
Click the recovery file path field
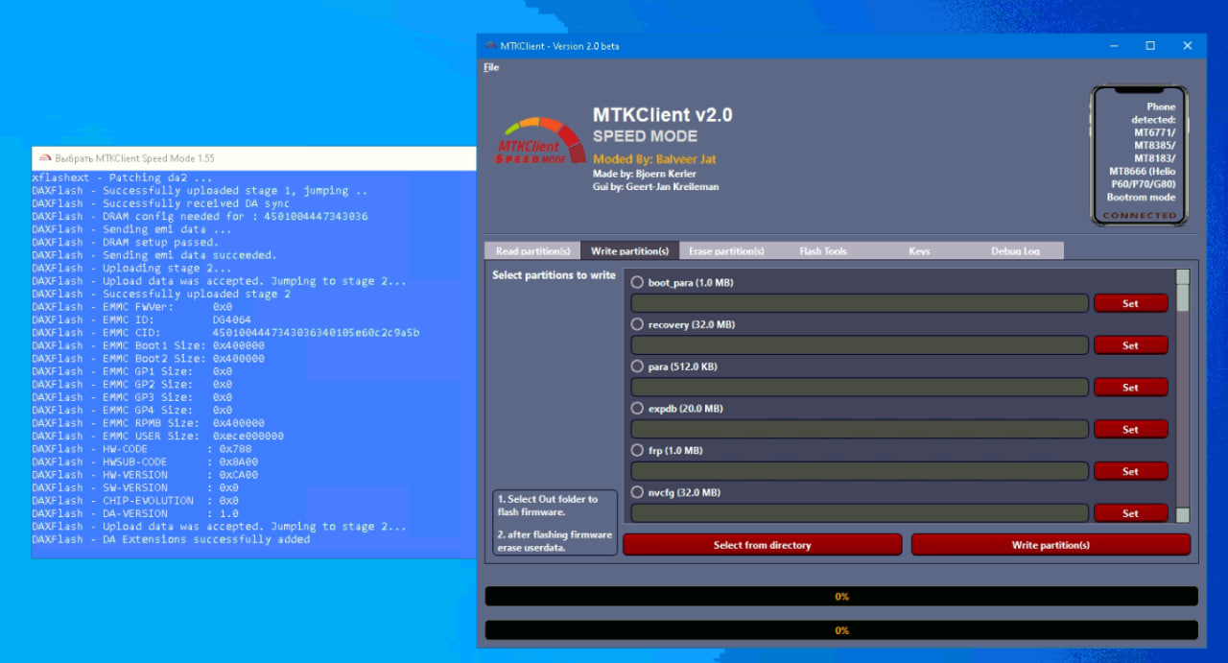tap(860, 345)
